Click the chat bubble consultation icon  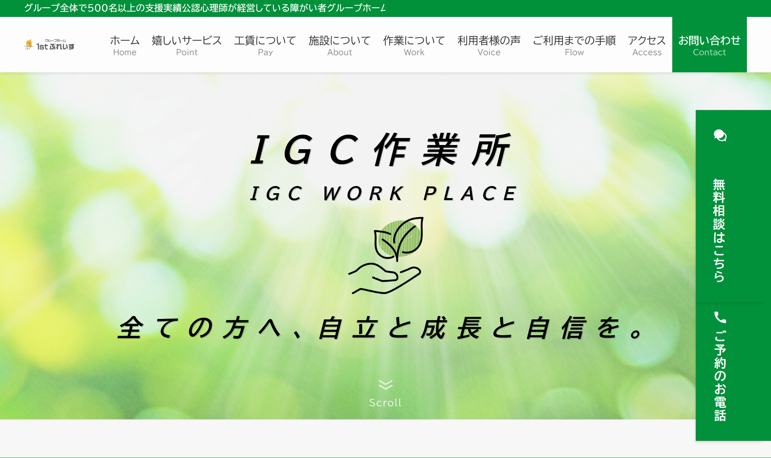(720, 135)
